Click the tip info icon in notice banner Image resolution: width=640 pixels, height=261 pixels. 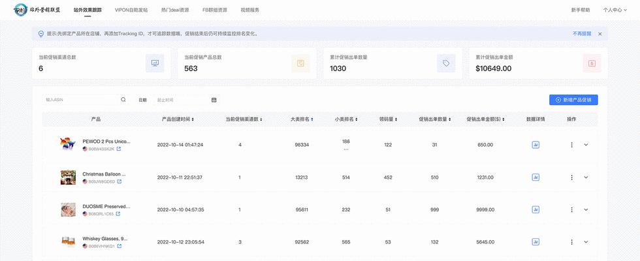click(40, 34)
